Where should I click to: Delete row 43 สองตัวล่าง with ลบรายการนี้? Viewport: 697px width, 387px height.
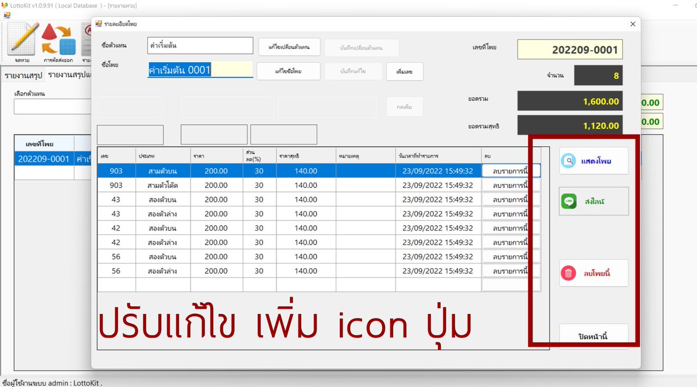pos(511,214)
